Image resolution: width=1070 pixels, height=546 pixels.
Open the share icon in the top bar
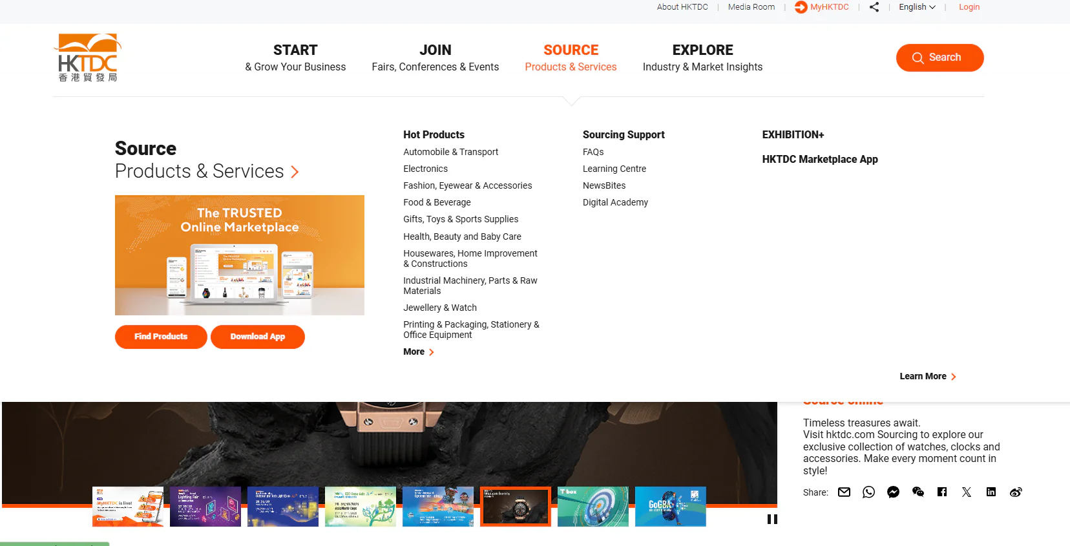click(874, 7)
